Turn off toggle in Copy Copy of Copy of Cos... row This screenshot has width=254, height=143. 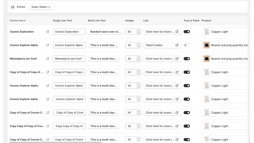point(187,126)
